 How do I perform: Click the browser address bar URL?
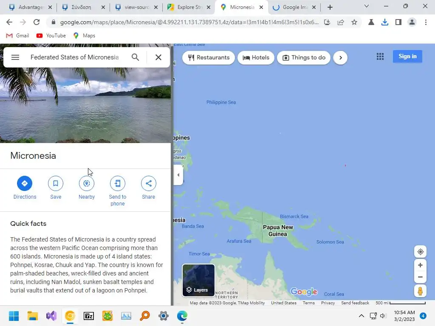[189, 22]
